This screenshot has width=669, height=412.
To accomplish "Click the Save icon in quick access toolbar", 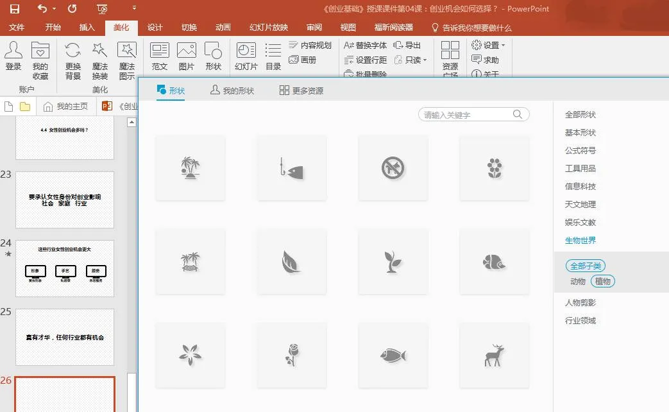I will click(15, 8).
